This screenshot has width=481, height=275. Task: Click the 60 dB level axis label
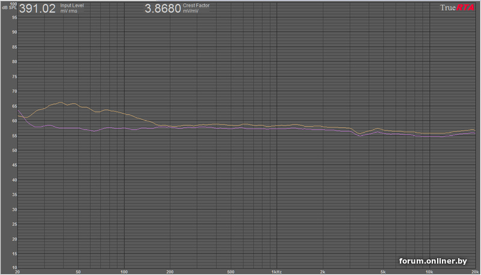14,121
